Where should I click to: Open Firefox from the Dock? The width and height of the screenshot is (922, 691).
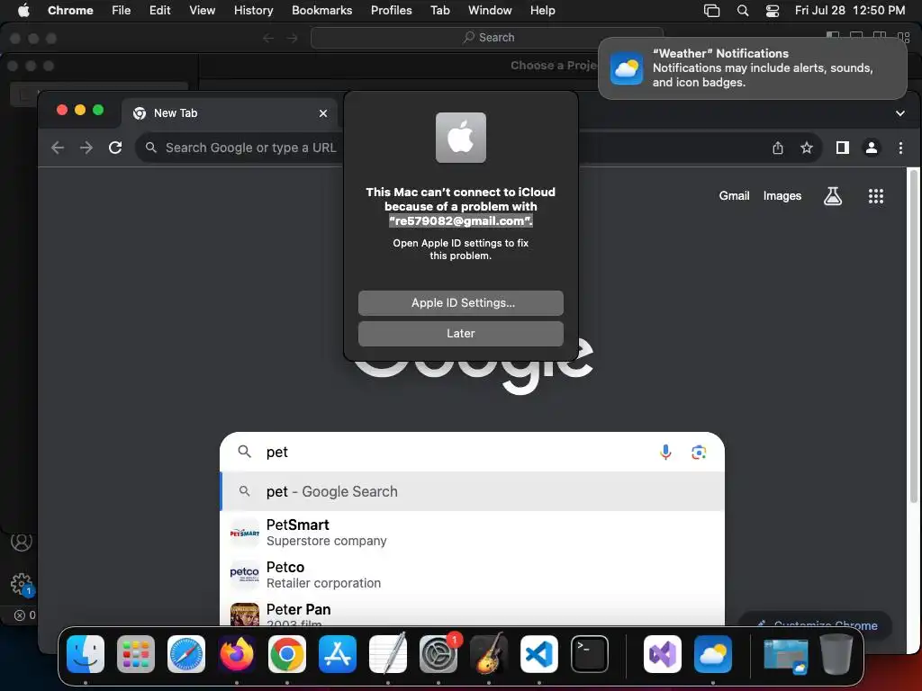pos(237,654)
